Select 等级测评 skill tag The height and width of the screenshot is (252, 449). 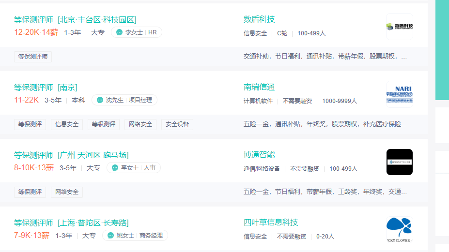[x=104, y=124]
